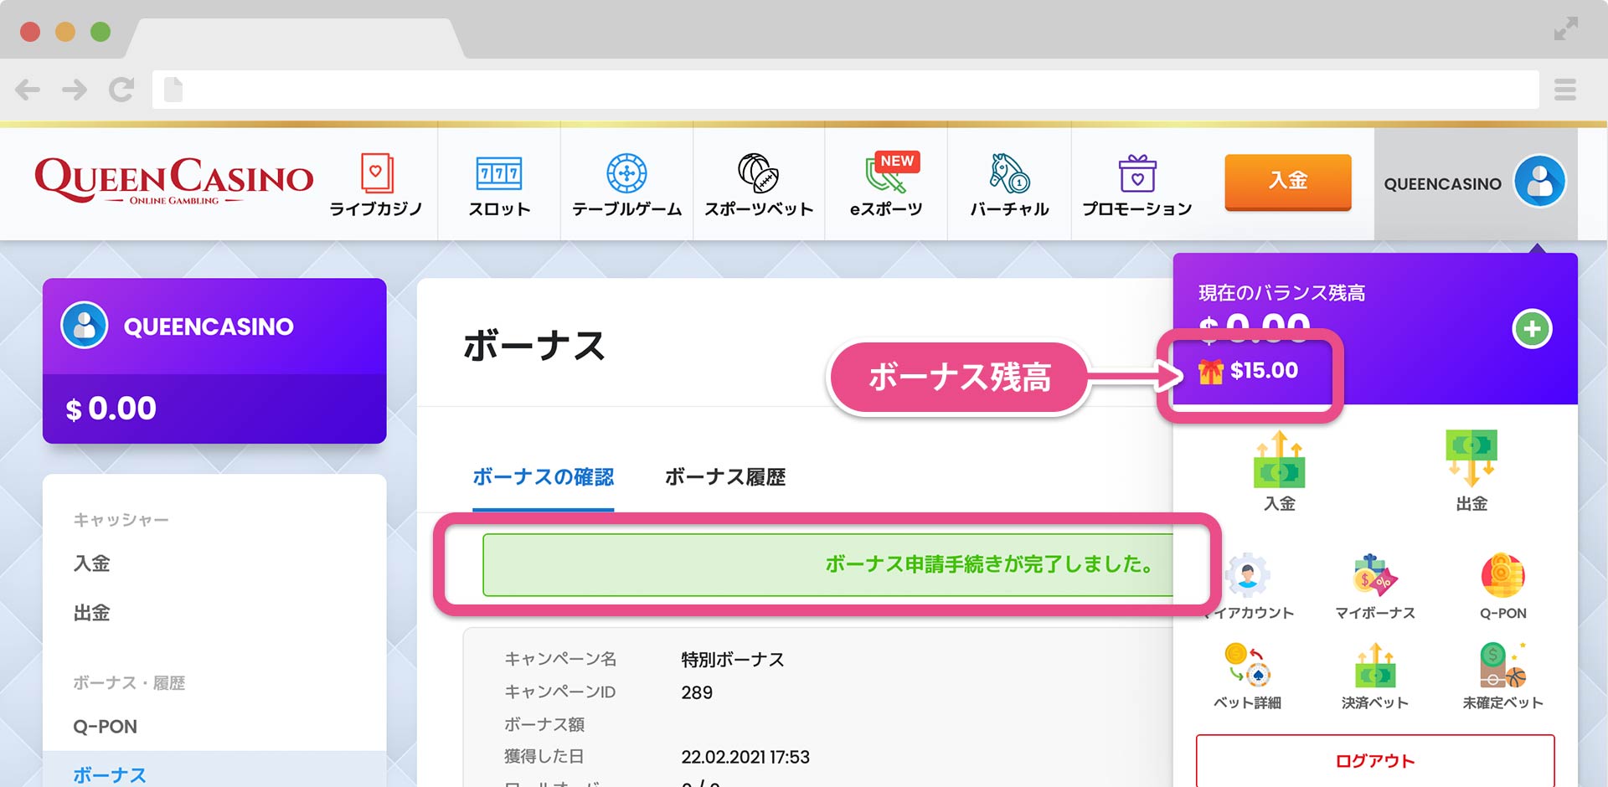The width and height of the screenshot is (1608, 787).
Task: Click the browser reload icon
Action: pyautogui.click(x=121, y=90)
